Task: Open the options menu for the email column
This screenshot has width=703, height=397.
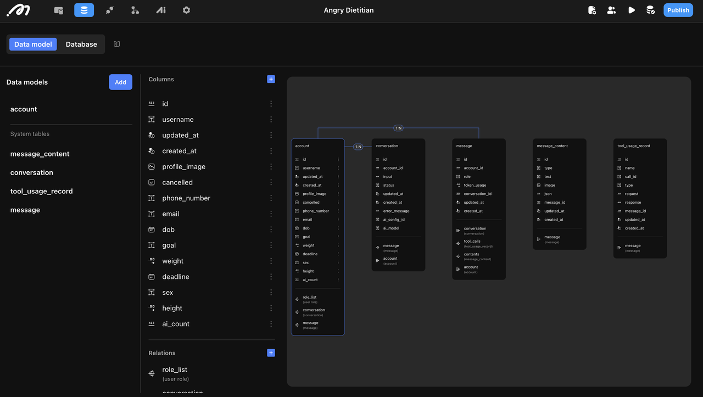Action: pyautogui.click(x=271, y=214)
